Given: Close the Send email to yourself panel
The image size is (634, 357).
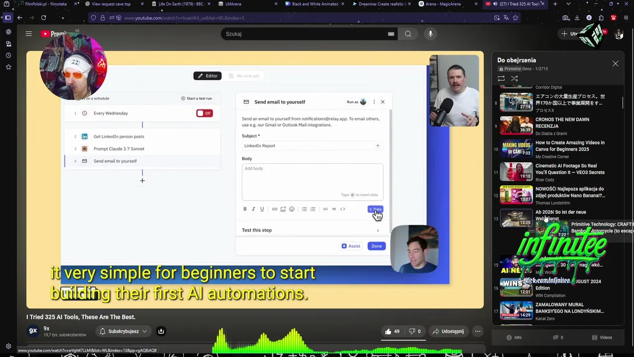Looking at the screenshot, I should tap(382, 102).
